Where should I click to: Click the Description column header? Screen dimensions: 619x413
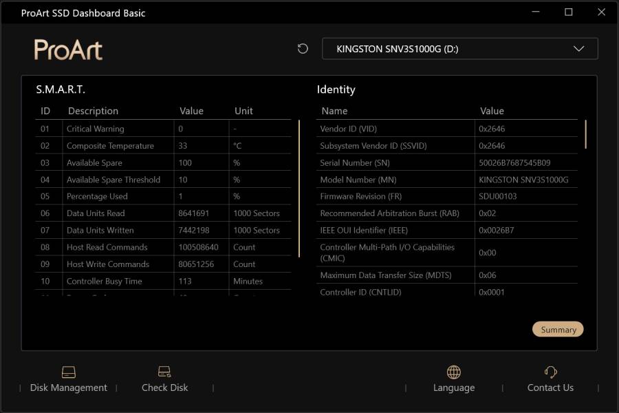93,111
